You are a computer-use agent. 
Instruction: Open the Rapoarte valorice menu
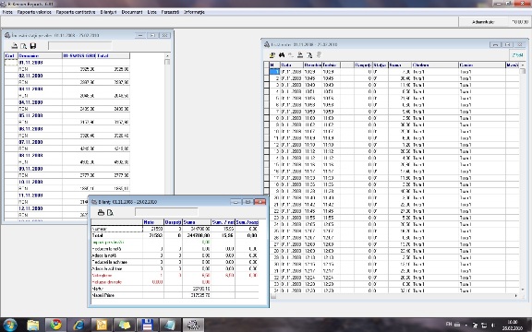click(x=34, y=12)
